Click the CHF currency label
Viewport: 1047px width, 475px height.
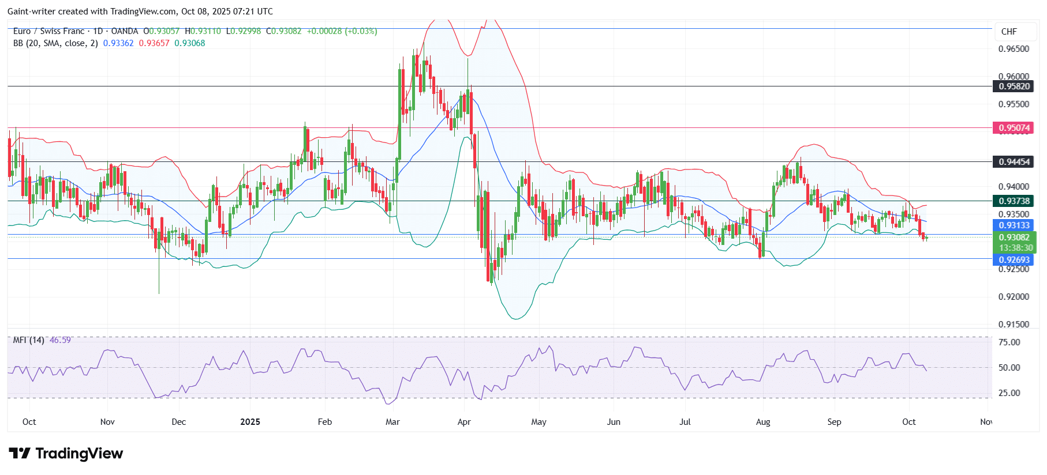click(1009, 32)
